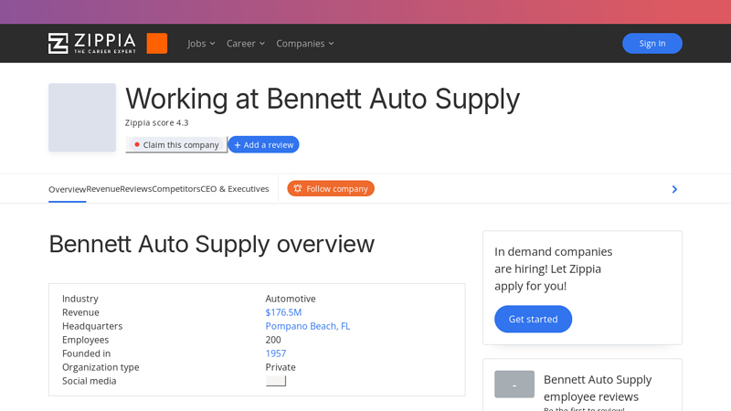Viewport: 731px width, 411px height.
Task: Click the right chevron arrow in tab bar
Action: pos(674,189)
